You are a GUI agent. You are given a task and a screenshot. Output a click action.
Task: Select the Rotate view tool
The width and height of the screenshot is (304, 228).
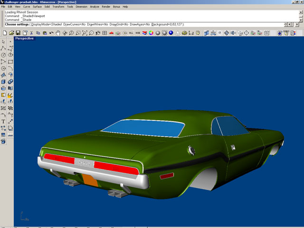[65, 33]
